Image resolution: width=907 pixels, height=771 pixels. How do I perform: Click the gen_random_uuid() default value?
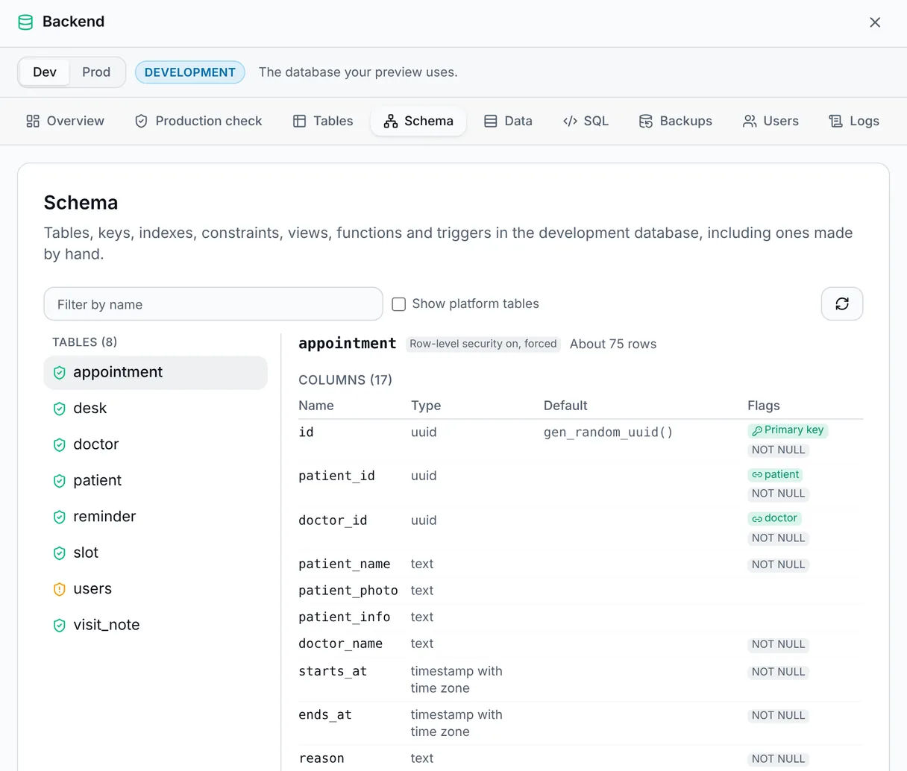coord(608,432)
